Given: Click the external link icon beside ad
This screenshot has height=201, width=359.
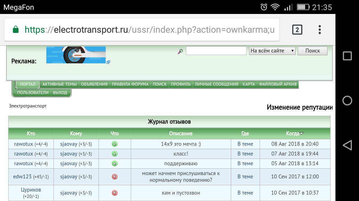Looking at the screenshot, I should pos(109,62).
